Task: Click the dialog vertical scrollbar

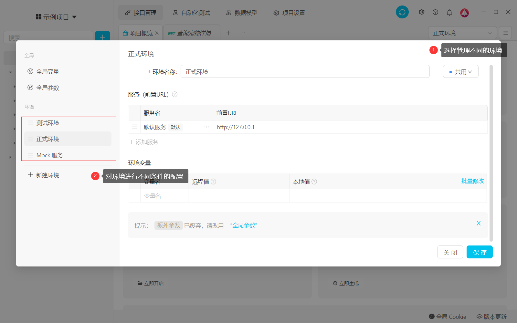Action: [x=491, y=153]
